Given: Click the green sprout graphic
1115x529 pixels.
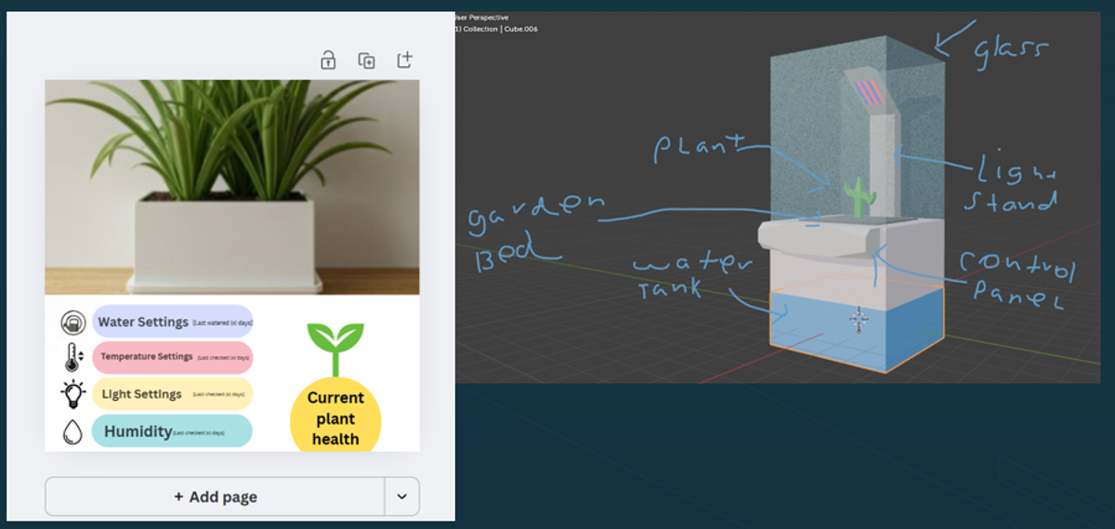Looking at the screenshot, I should click(335, 348).
